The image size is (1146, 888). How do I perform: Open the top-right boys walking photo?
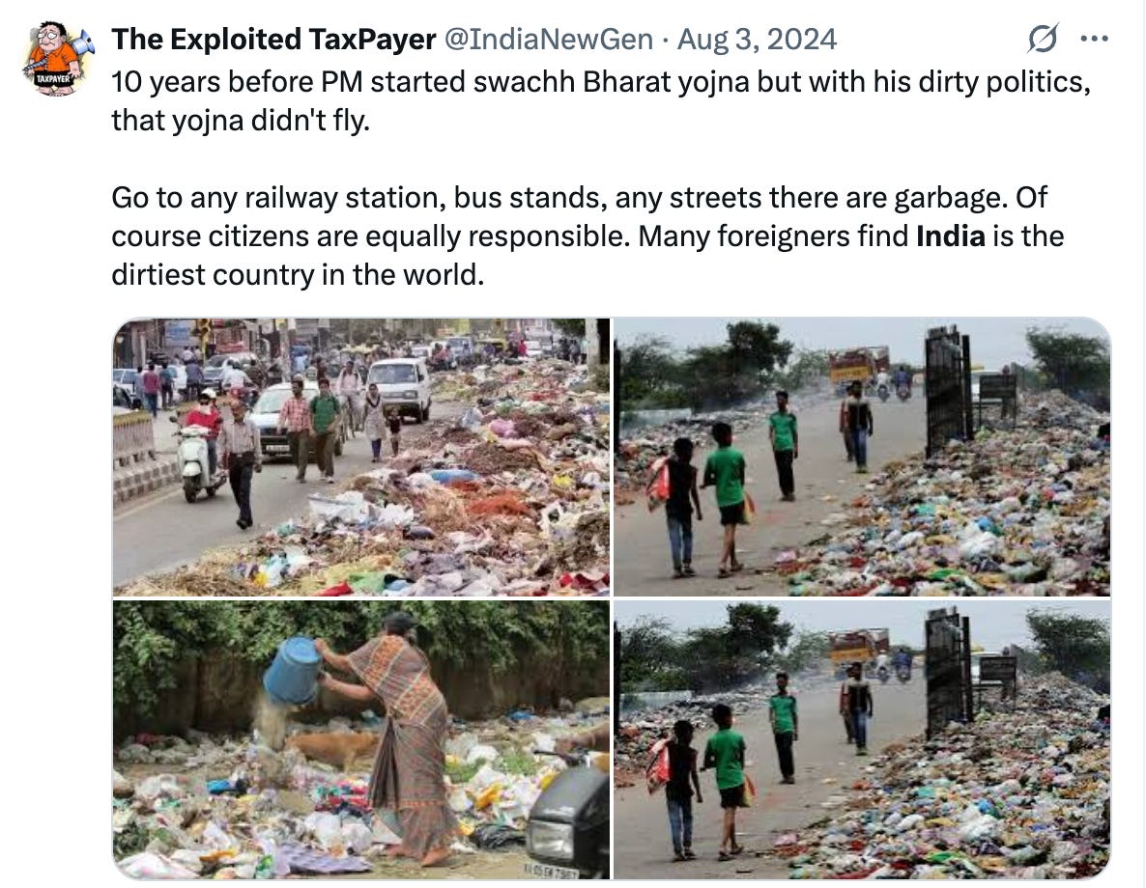pyautogui.click(x=862, y=458)
